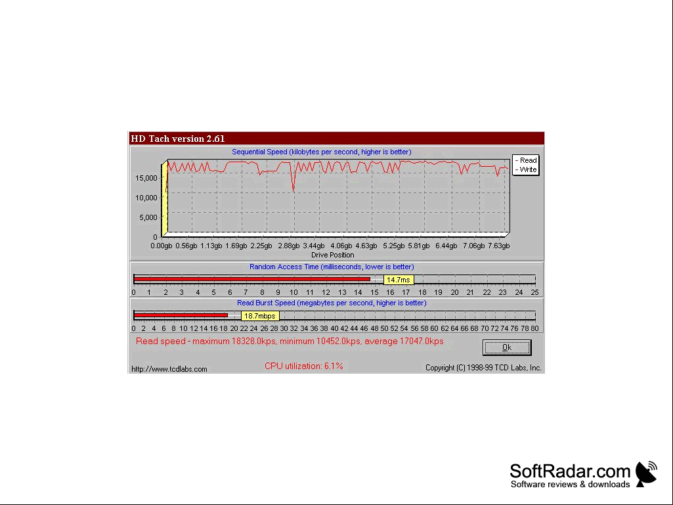
Task: Select the Write entry in the chart legend
Action: coord(526,169)
